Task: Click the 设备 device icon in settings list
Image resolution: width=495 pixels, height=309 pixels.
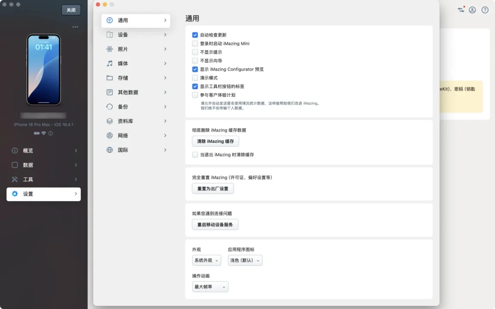Action: [110, 35]
